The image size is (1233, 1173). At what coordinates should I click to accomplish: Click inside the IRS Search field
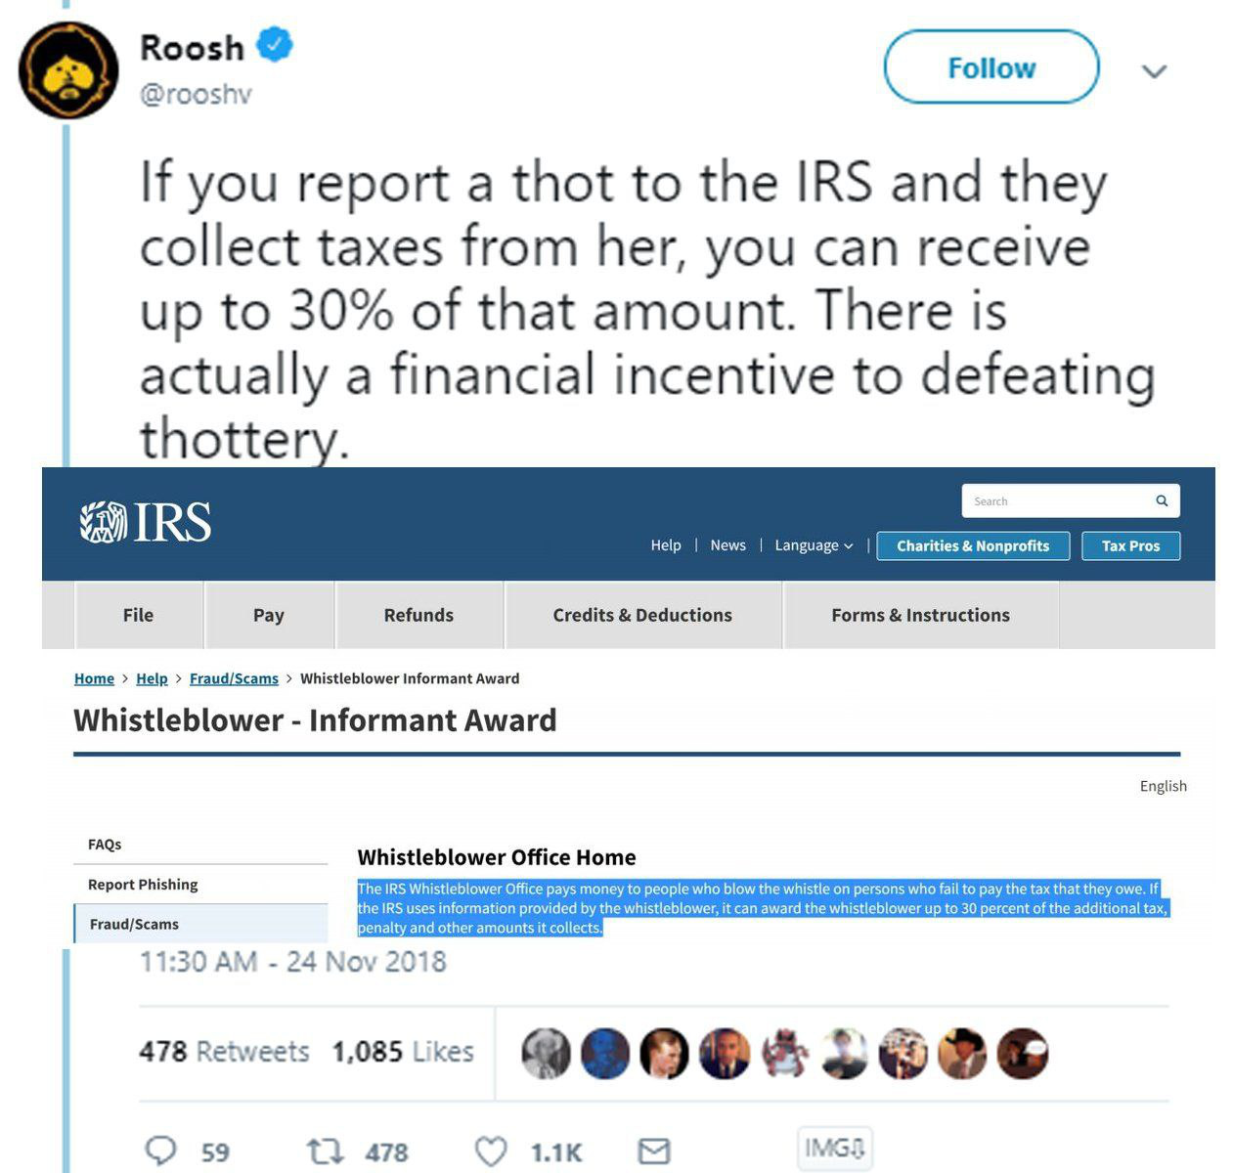click(1060, 500)
